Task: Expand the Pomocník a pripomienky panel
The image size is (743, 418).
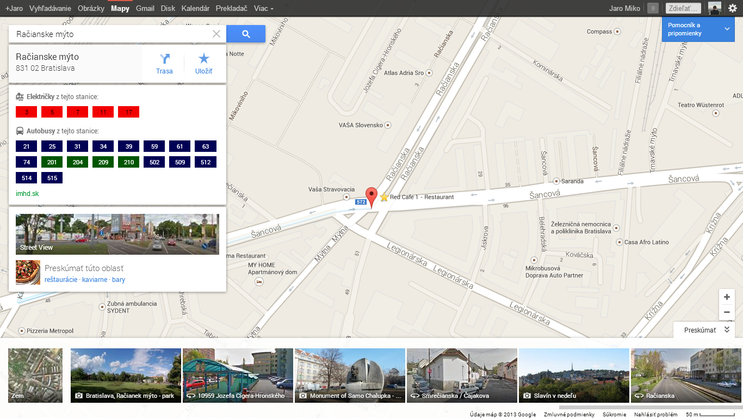Action: (x=698, y=29)
